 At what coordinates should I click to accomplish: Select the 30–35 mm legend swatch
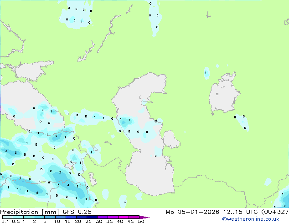click(103, 217)
